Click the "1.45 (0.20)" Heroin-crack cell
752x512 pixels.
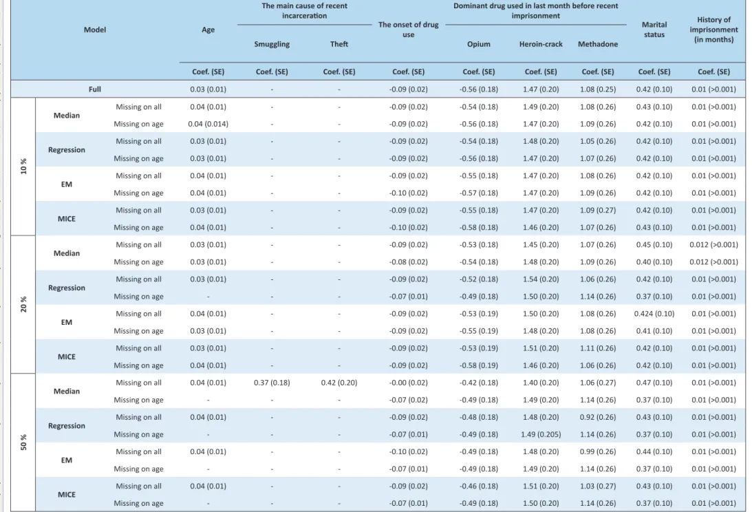541,244
